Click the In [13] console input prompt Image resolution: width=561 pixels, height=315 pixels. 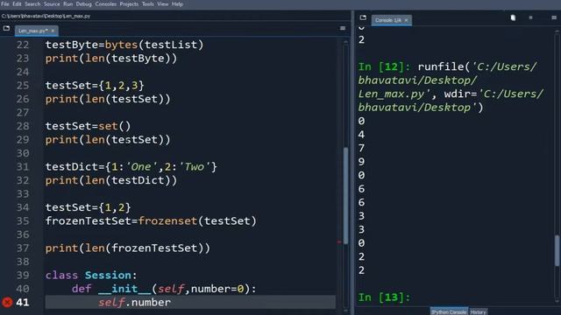(384, 297)
